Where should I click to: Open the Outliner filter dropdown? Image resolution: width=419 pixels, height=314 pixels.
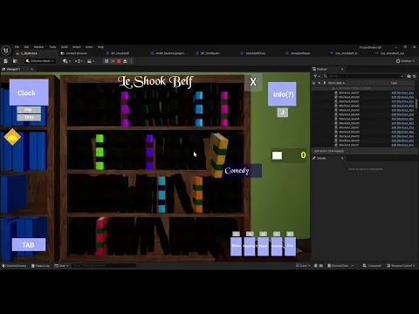pos(316,76)
